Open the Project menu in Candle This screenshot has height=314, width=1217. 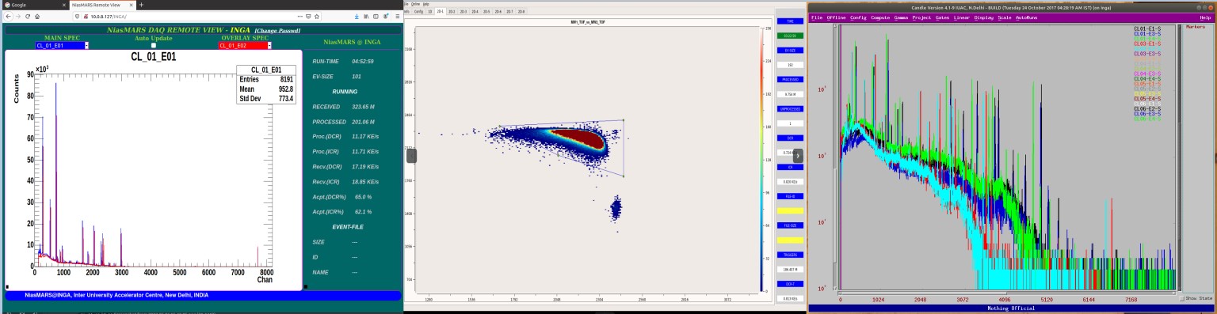coord(921,17)
